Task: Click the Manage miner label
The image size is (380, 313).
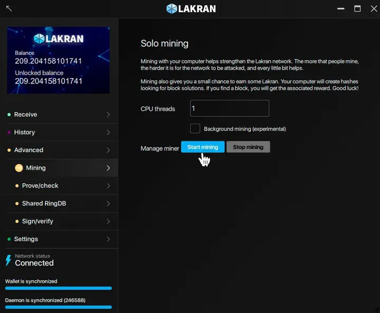Action: [x=160, y=148]
